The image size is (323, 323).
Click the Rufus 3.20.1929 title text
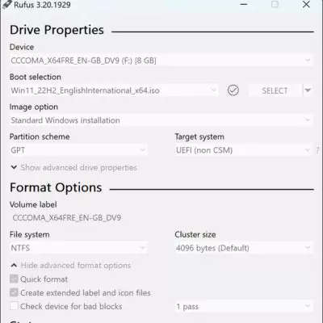[x=42, y=5]
